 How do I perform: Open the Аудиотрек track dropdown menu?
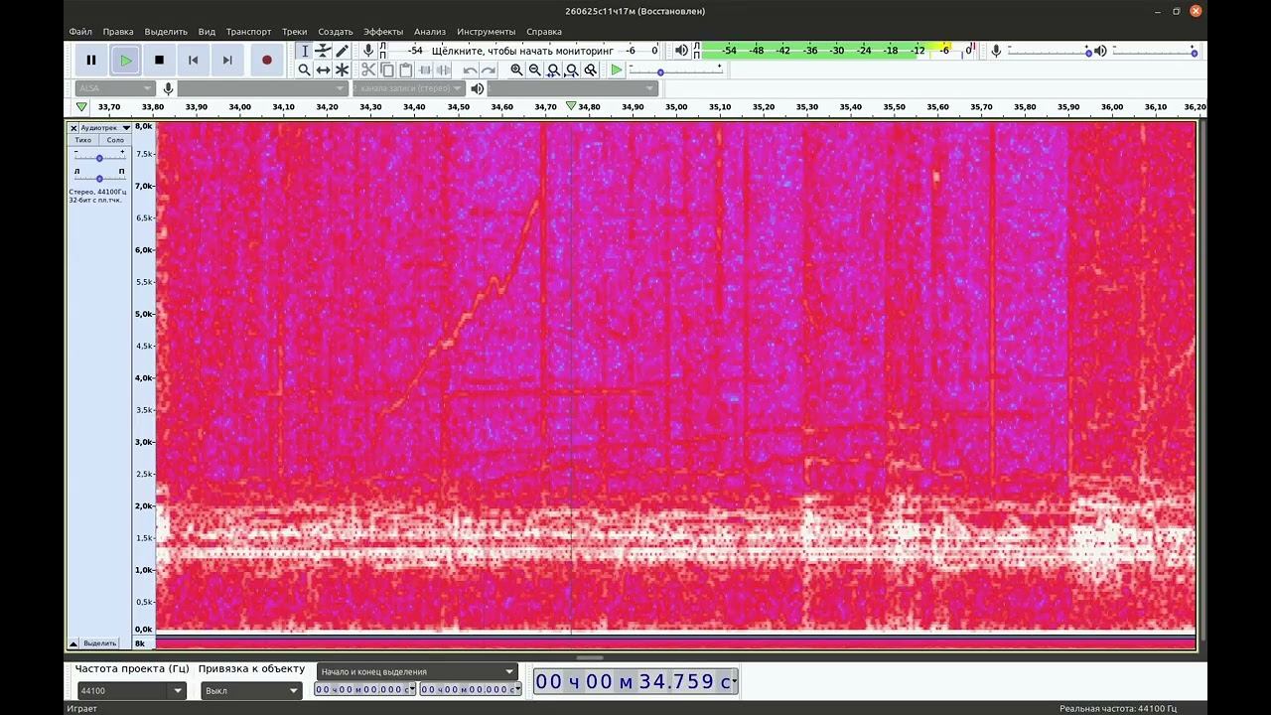(105, 128)
